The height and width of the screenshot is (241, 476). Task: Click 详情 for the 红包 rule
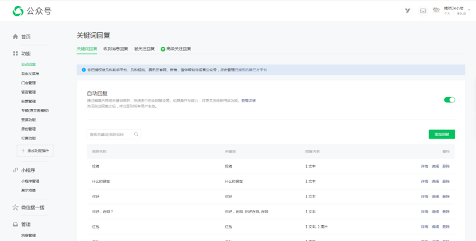point(424,226)
